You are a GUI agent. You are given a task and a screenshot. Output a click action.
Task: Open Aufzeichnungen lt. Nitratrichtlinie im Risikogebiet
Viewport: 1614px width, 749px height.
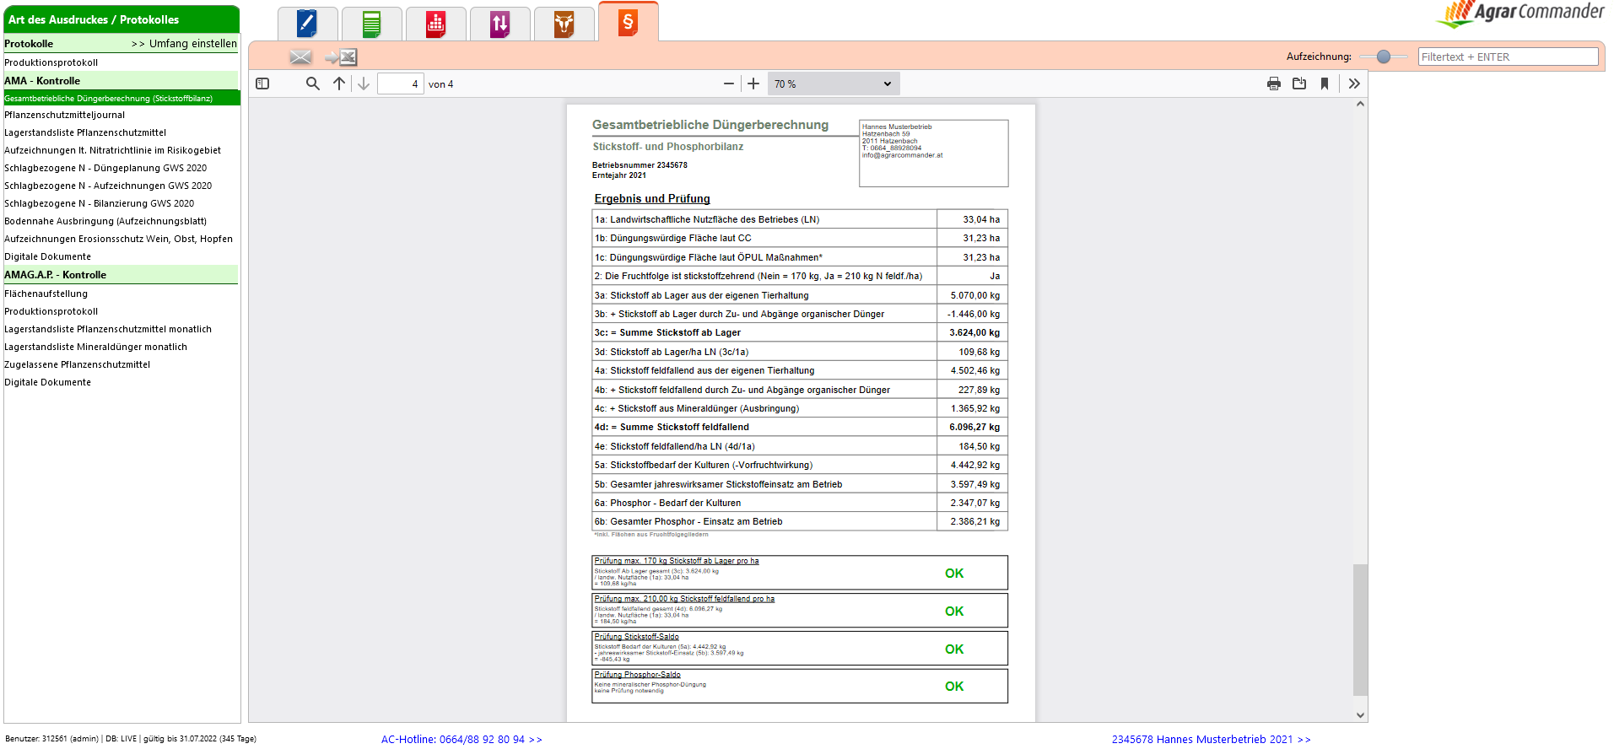tap(112, 150)
